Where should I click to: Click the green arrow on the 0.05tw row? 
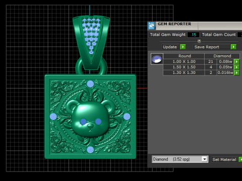[236, 67]
